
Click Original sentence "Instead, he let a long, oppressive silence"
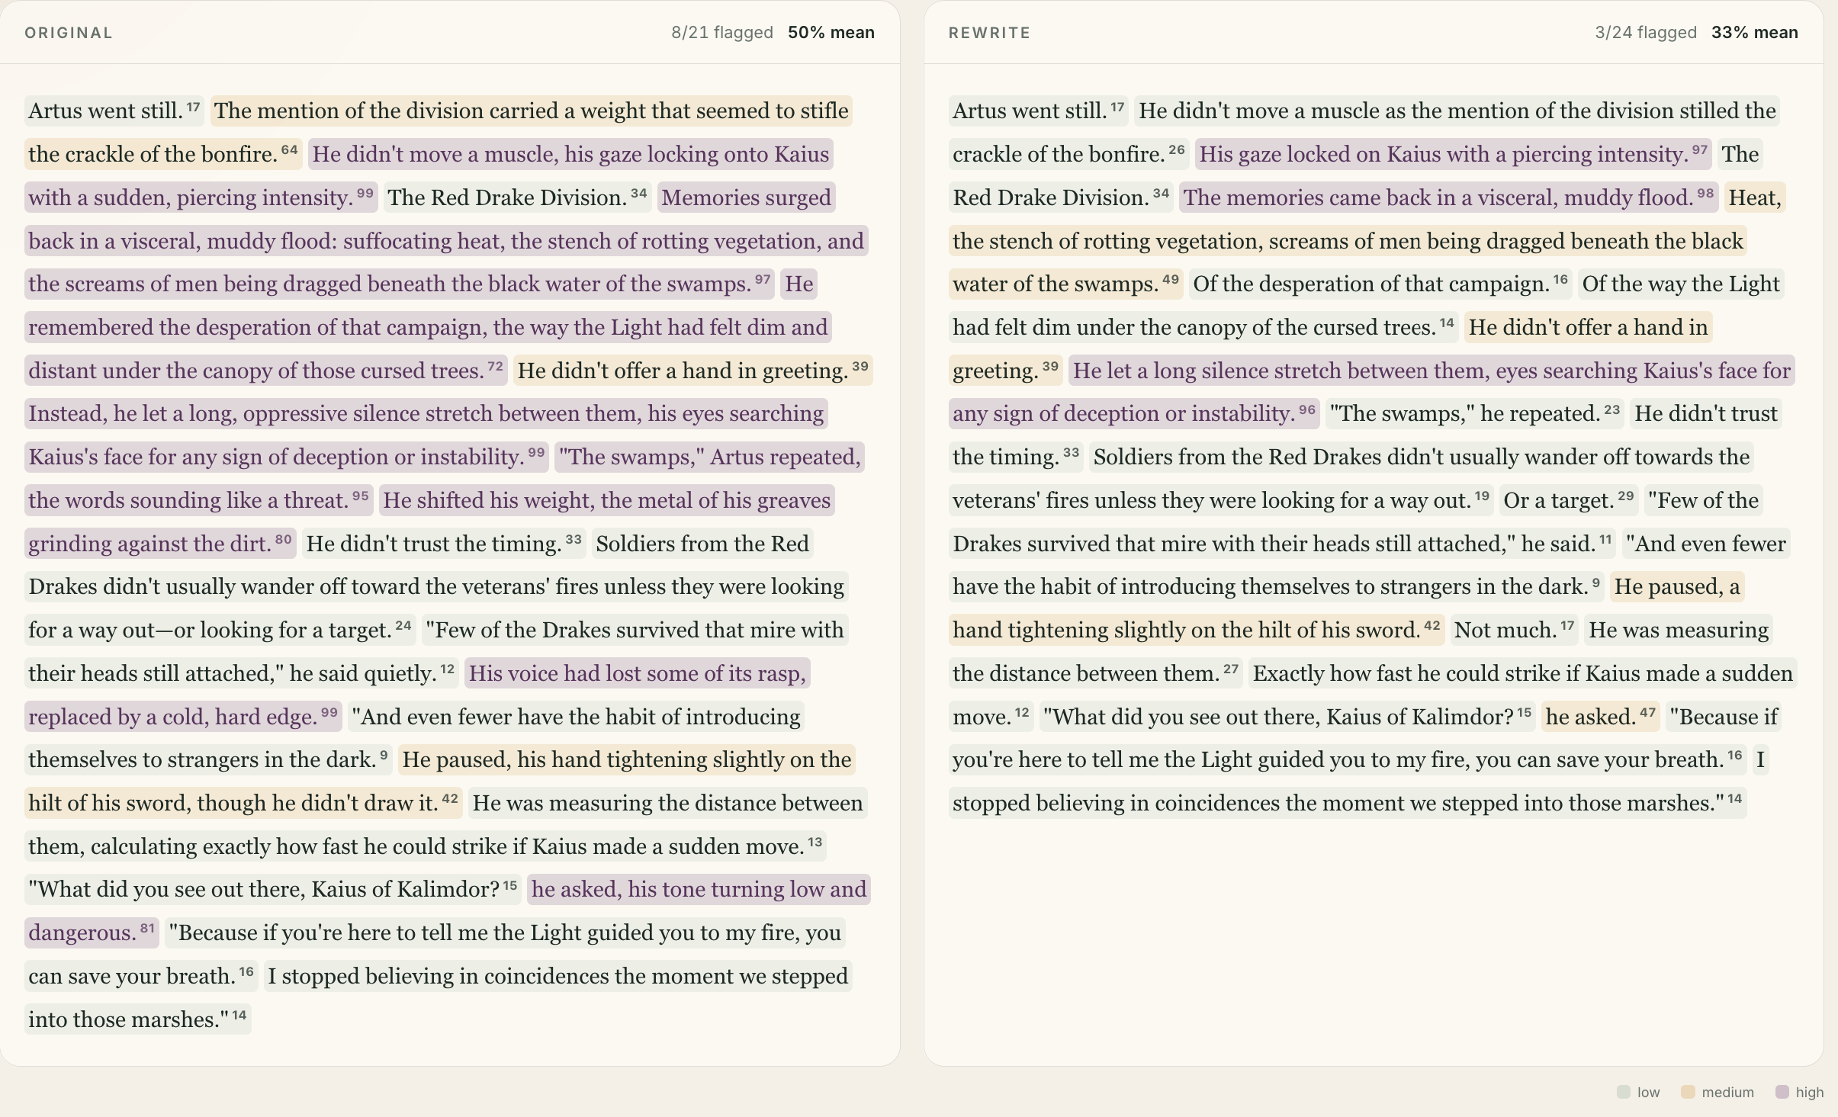(x=426, y=414)
